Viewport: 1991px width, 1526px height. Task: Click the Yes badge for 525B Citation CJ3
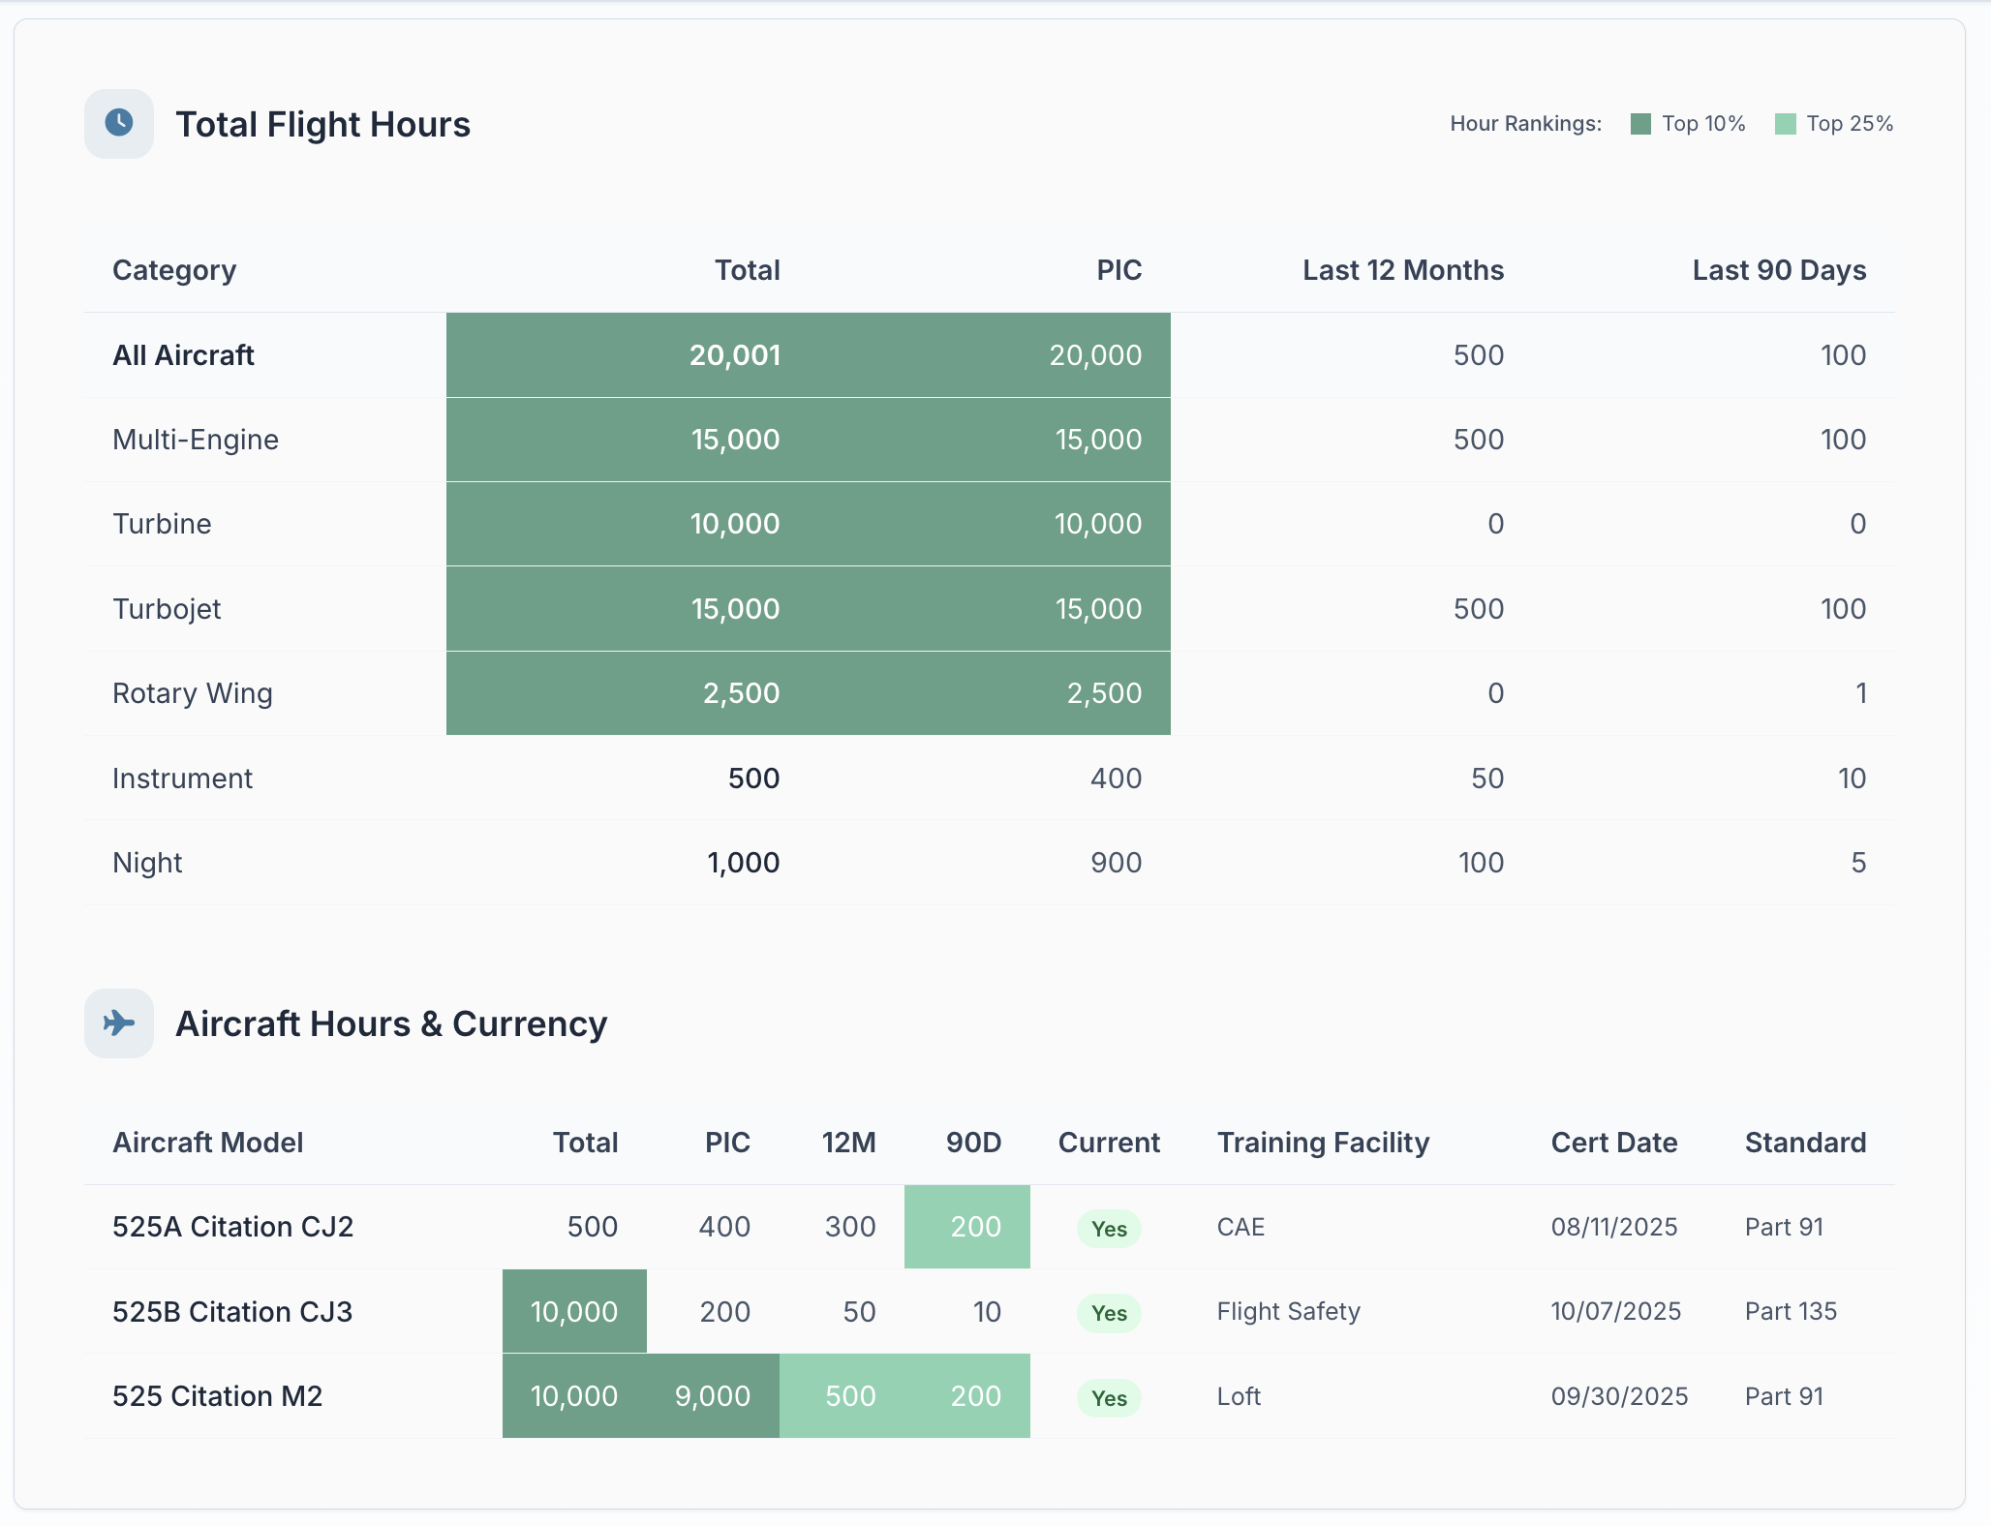1109,1312
